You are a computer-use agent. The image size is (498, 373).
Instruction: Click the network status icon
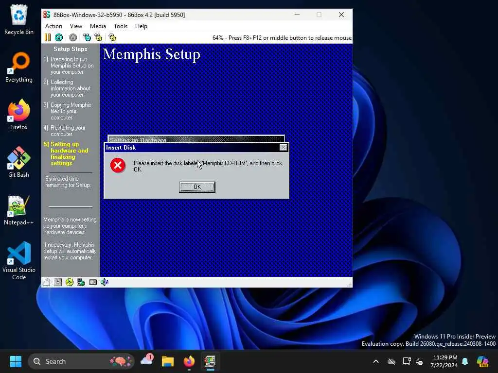point(81,282)
